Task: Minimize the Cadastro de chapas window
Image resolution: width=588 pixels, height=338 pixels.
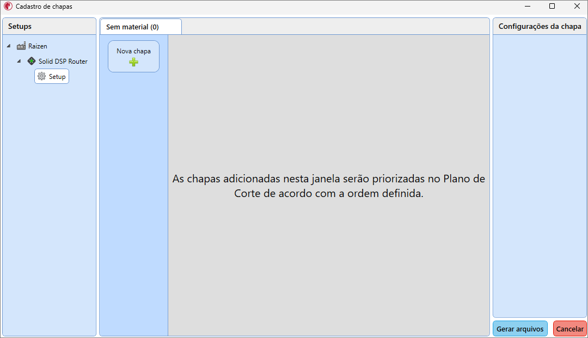Action: 527,7
